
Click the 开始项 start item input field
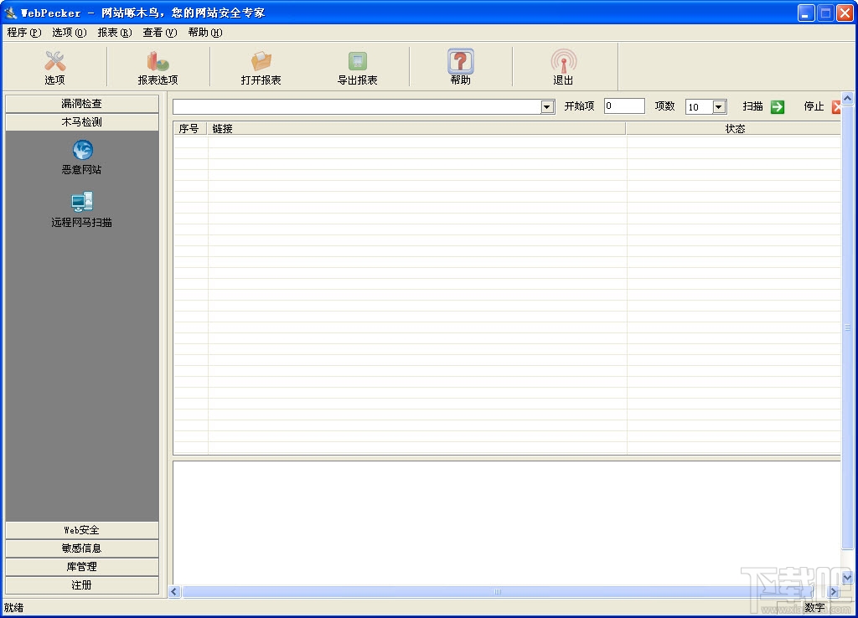[x=624, y=106]
